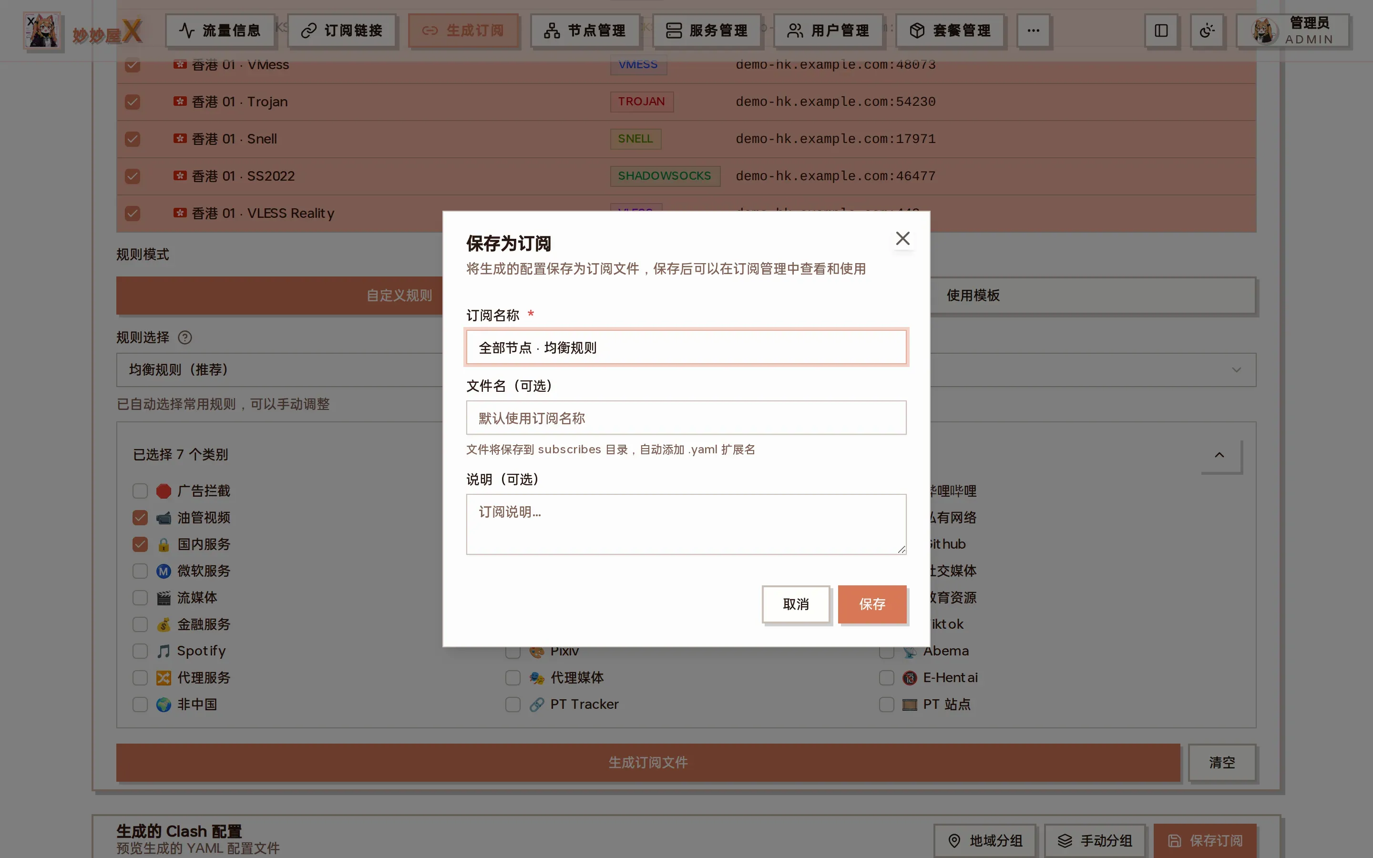Open the more options ellipsis menu
This screenshot has width=1373, height=858.
(1033, 31)
